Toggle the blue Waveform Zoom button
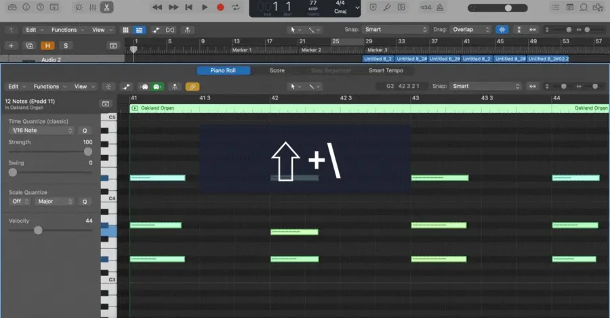Image resolution: width=610 pixels, height=318 pixels. pyautogui.click(x=502, y=30)
